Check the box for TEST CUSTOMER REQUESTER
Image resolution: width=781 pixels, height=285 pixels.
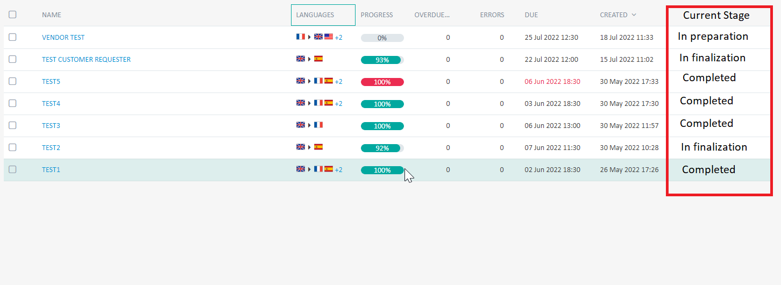[x=12, y=59]
